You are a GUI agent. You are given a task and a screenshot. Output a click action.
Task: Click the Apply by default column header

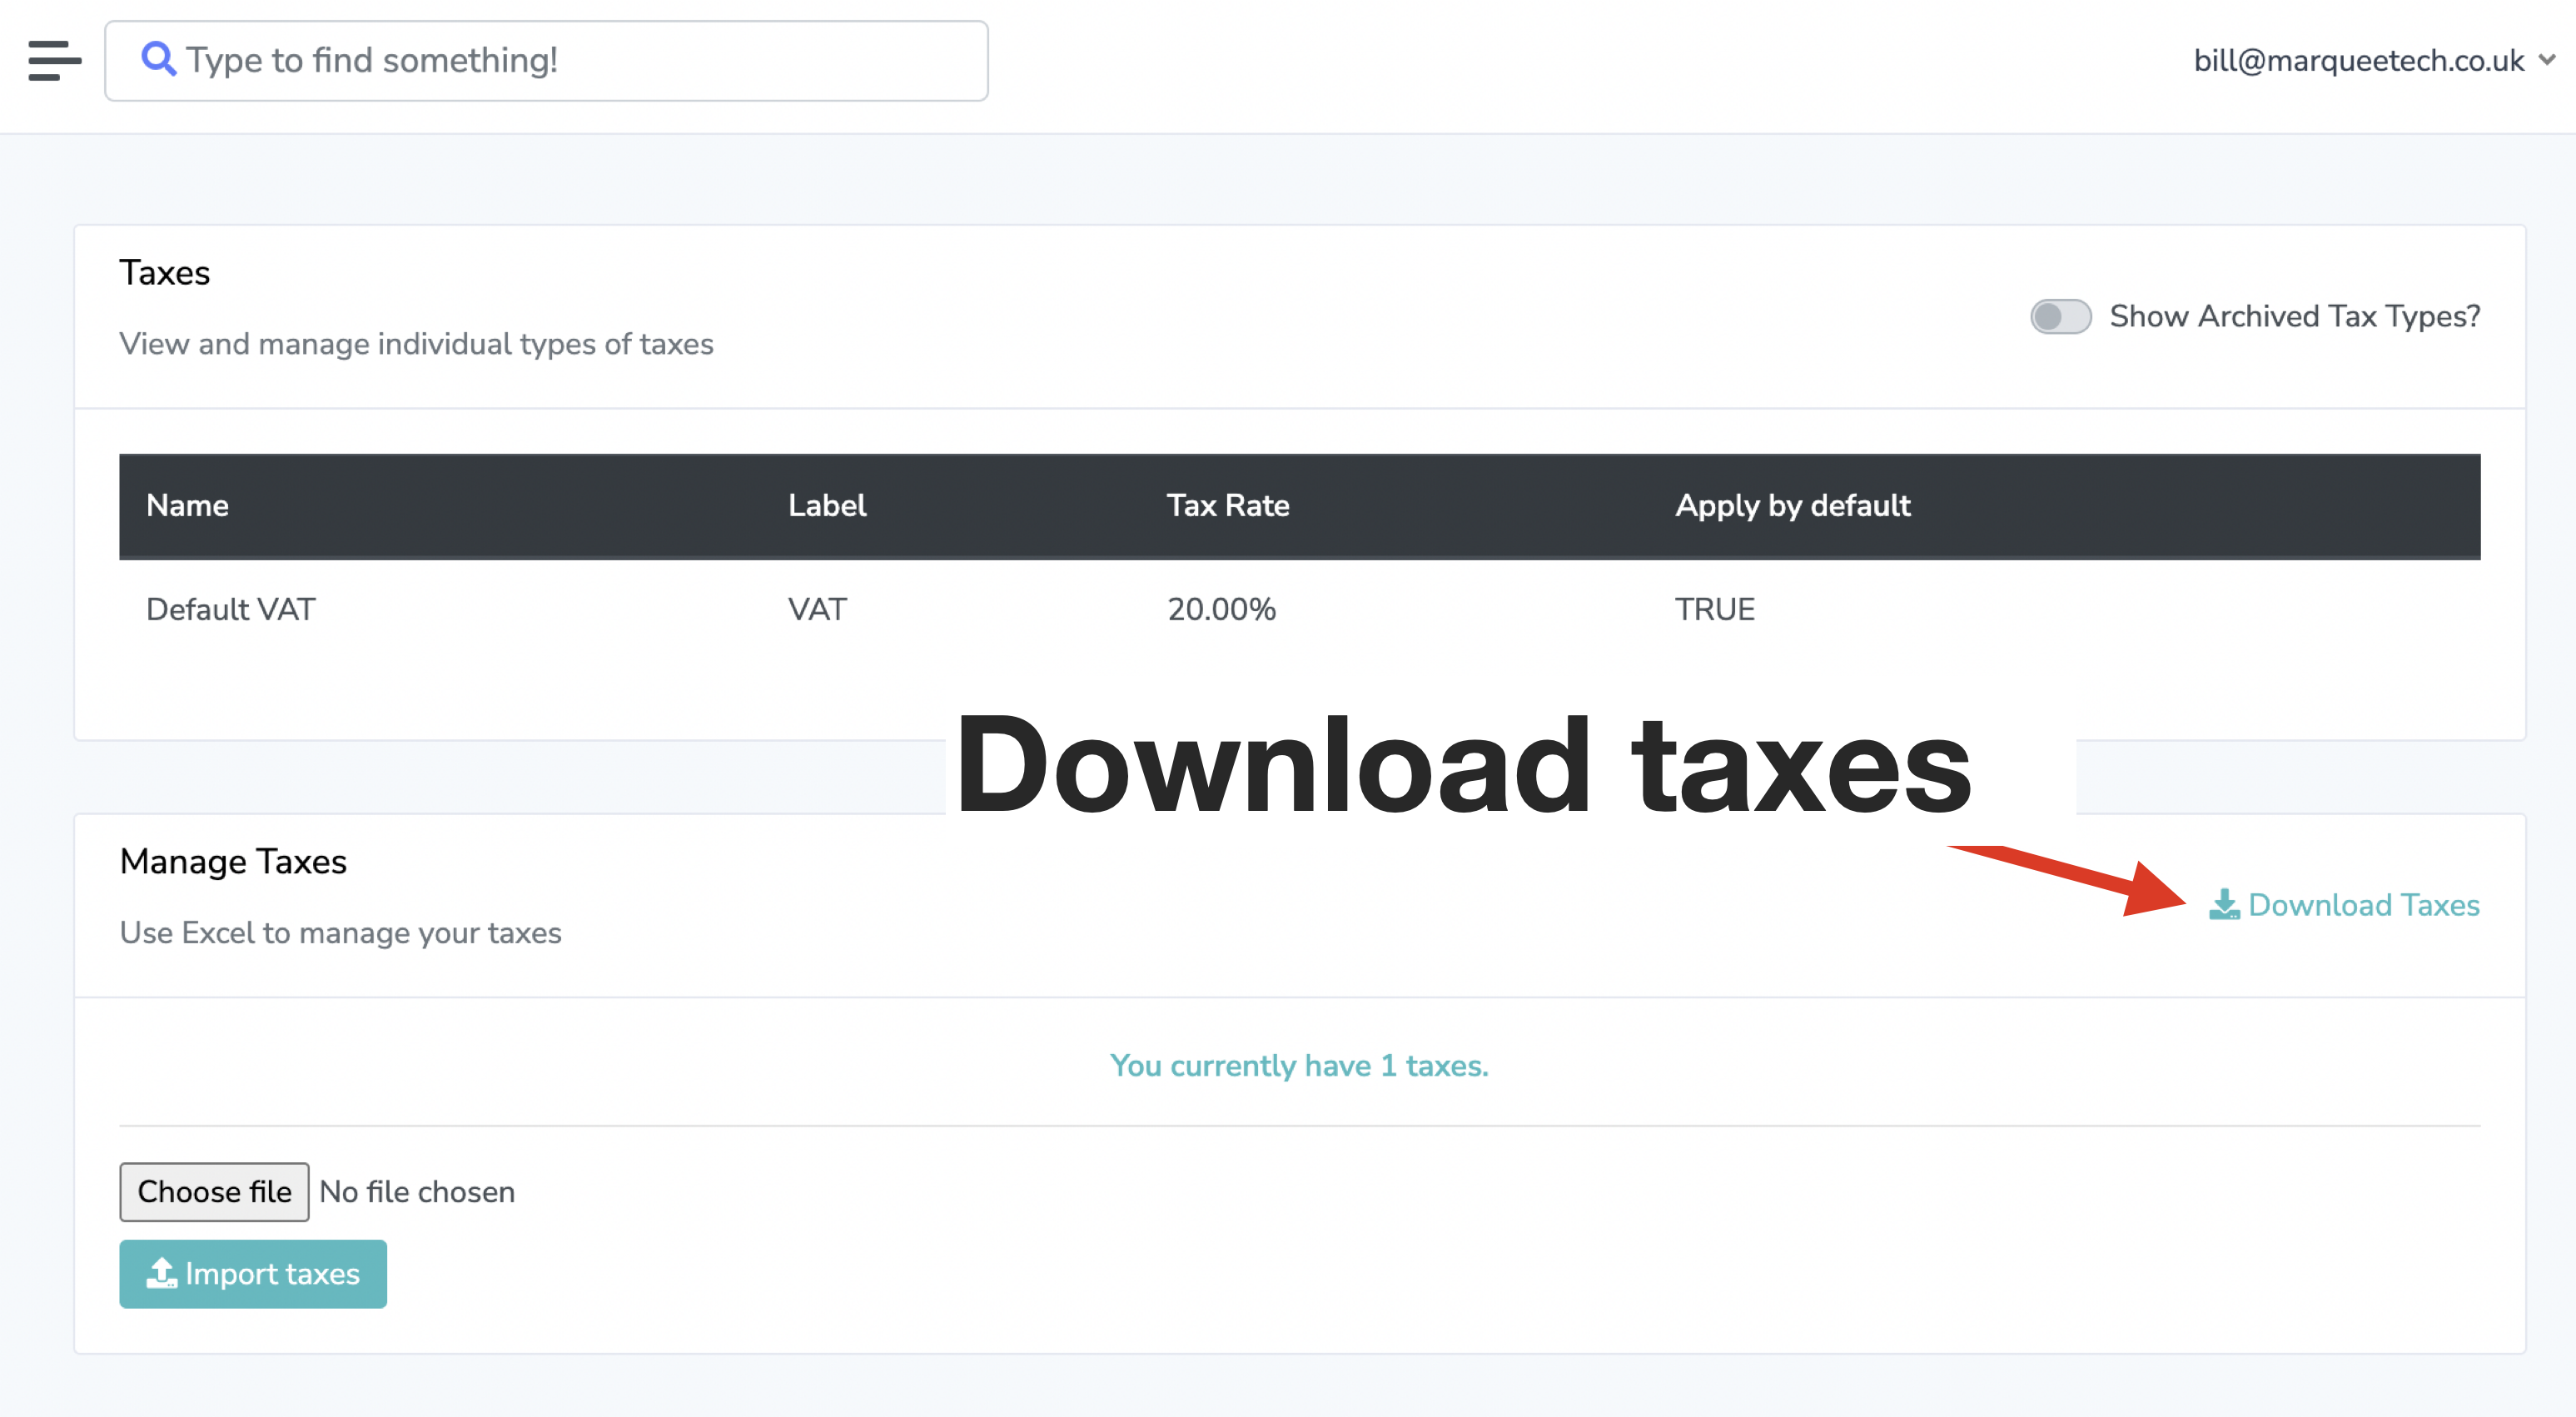pyautogui.click(x=1793, y=505)
